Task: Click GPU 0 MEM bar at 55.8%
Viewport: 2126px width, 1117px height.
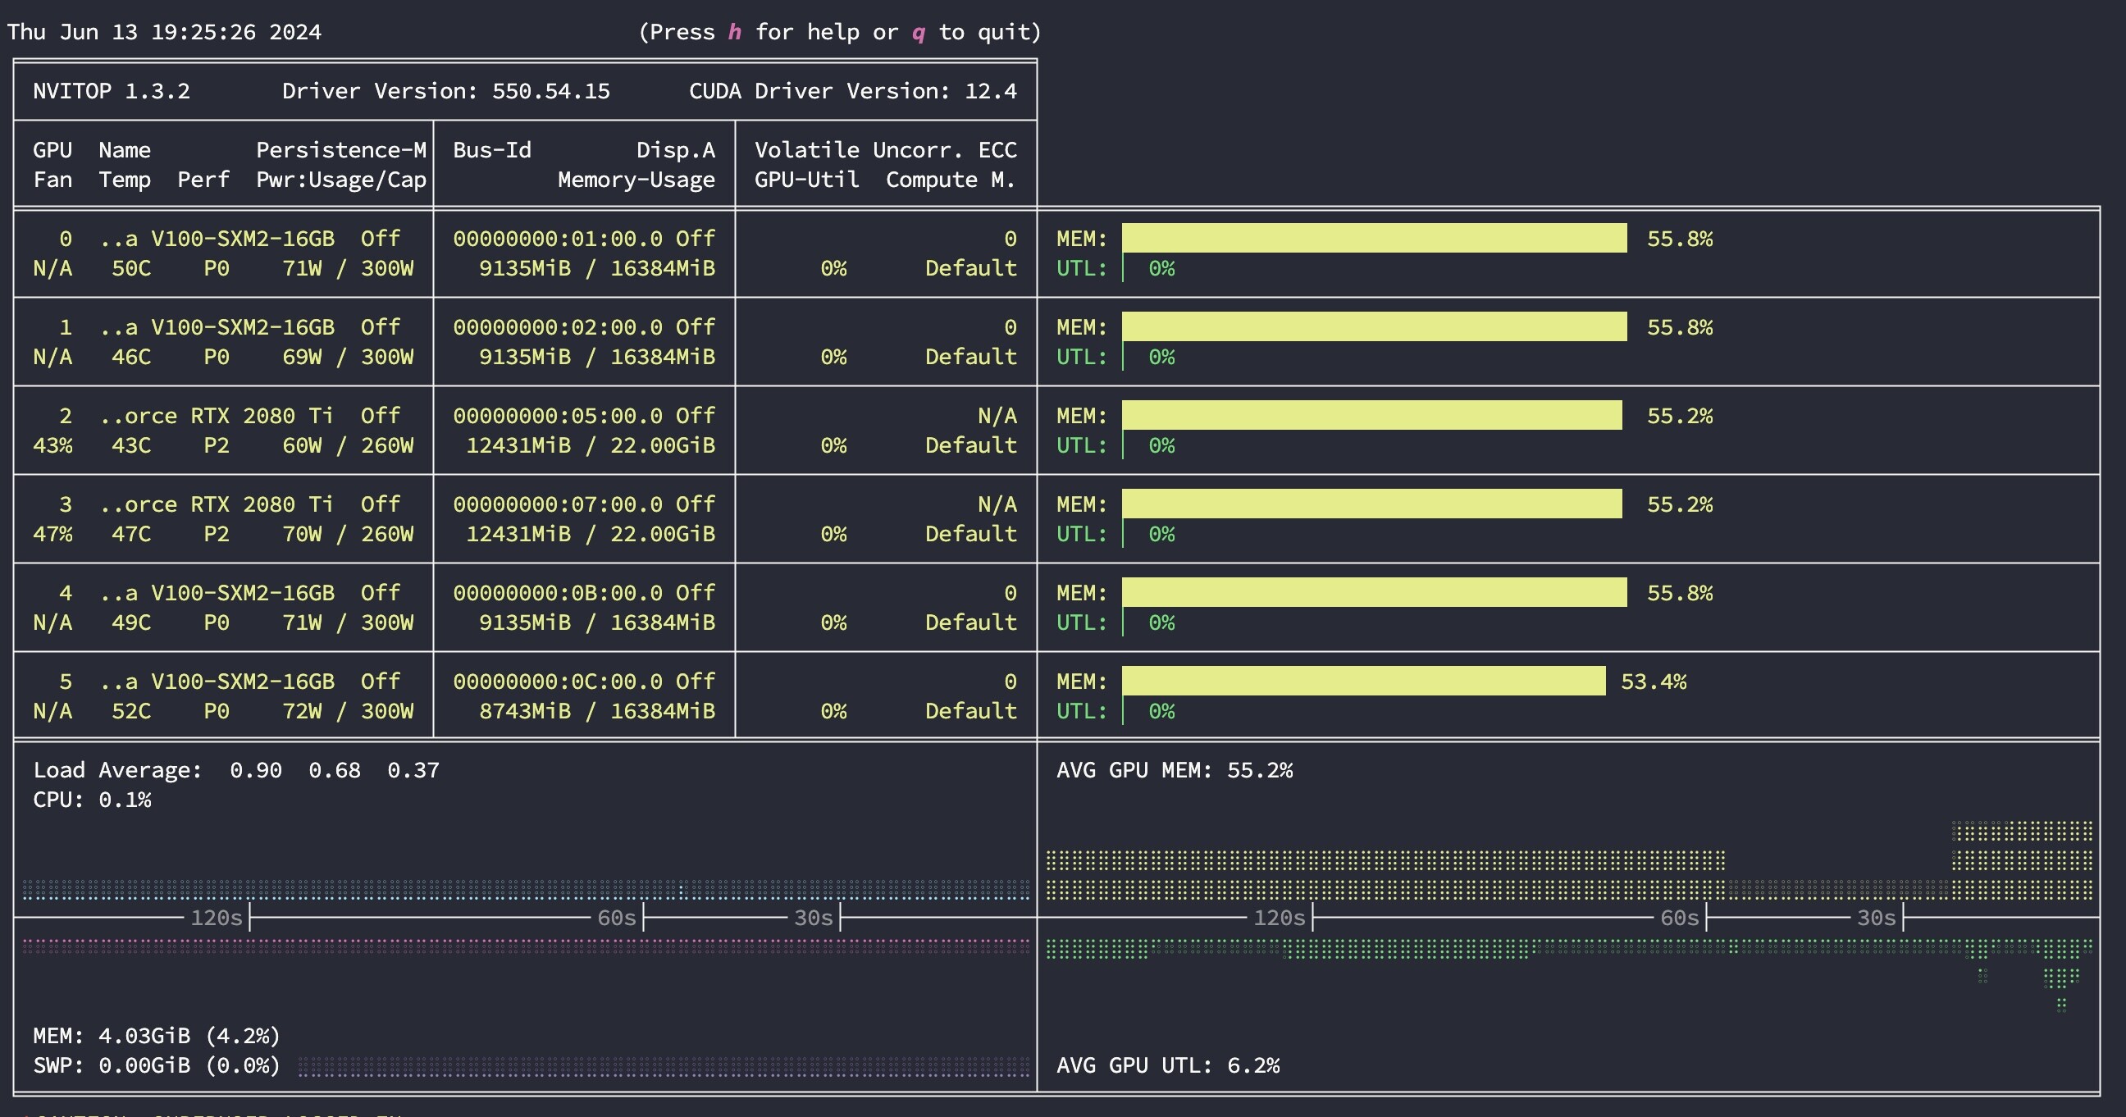Action: click(x=1374, y=239)
